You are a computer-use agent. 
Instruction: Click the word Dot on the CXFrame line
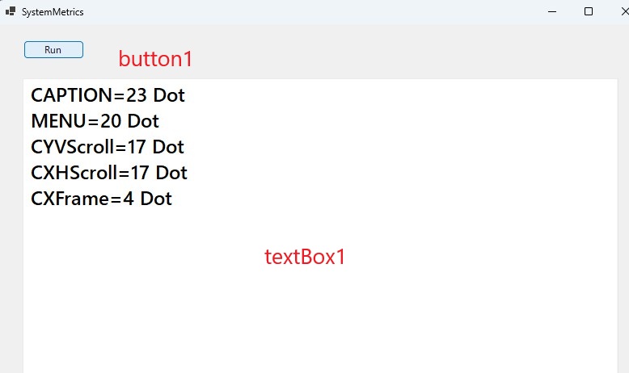(156, 199)
